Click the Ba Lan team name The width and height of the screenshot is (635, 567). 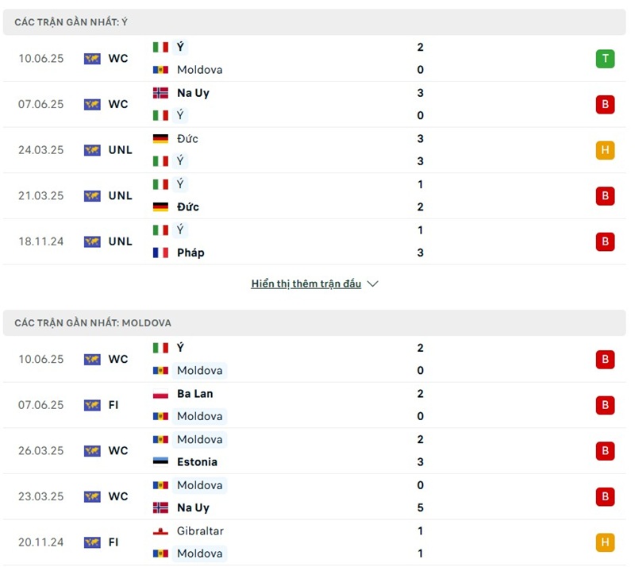point(195,394)
